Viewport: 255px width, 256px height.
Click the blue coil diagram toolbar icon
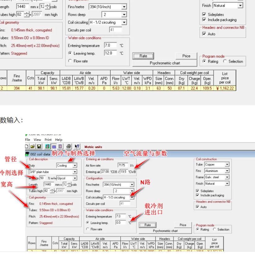pos(54,146)
